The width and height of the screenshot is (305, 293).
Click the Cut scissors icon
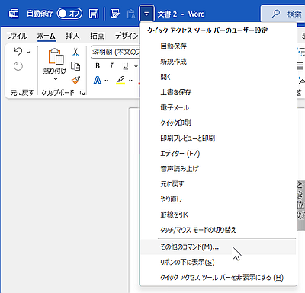[x=75, y=53]
